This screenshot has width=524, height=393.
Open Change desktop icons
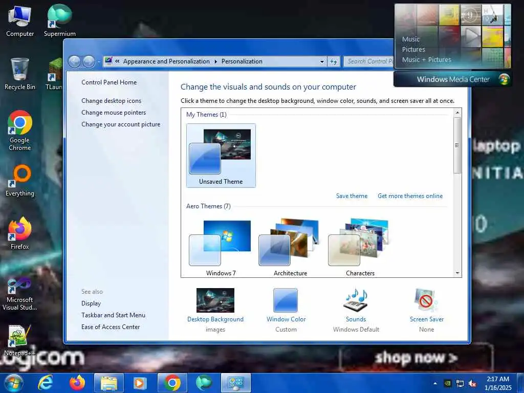point(111,101)
